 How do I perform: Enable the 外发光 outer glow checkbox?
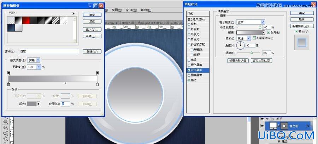click(x=189, y=35)
